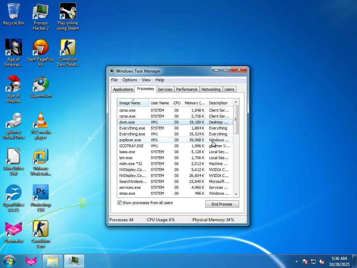Switch to the Services tab
This screenshot has height=268, width=357.
tap(165, 89)
